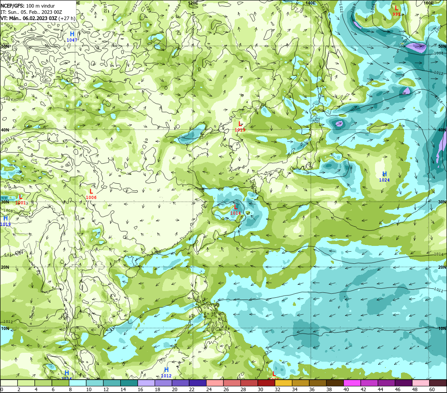Pick the green 4–6 legend swatch
This screenshot has height=393, width=447.
[x=43, y=383]
